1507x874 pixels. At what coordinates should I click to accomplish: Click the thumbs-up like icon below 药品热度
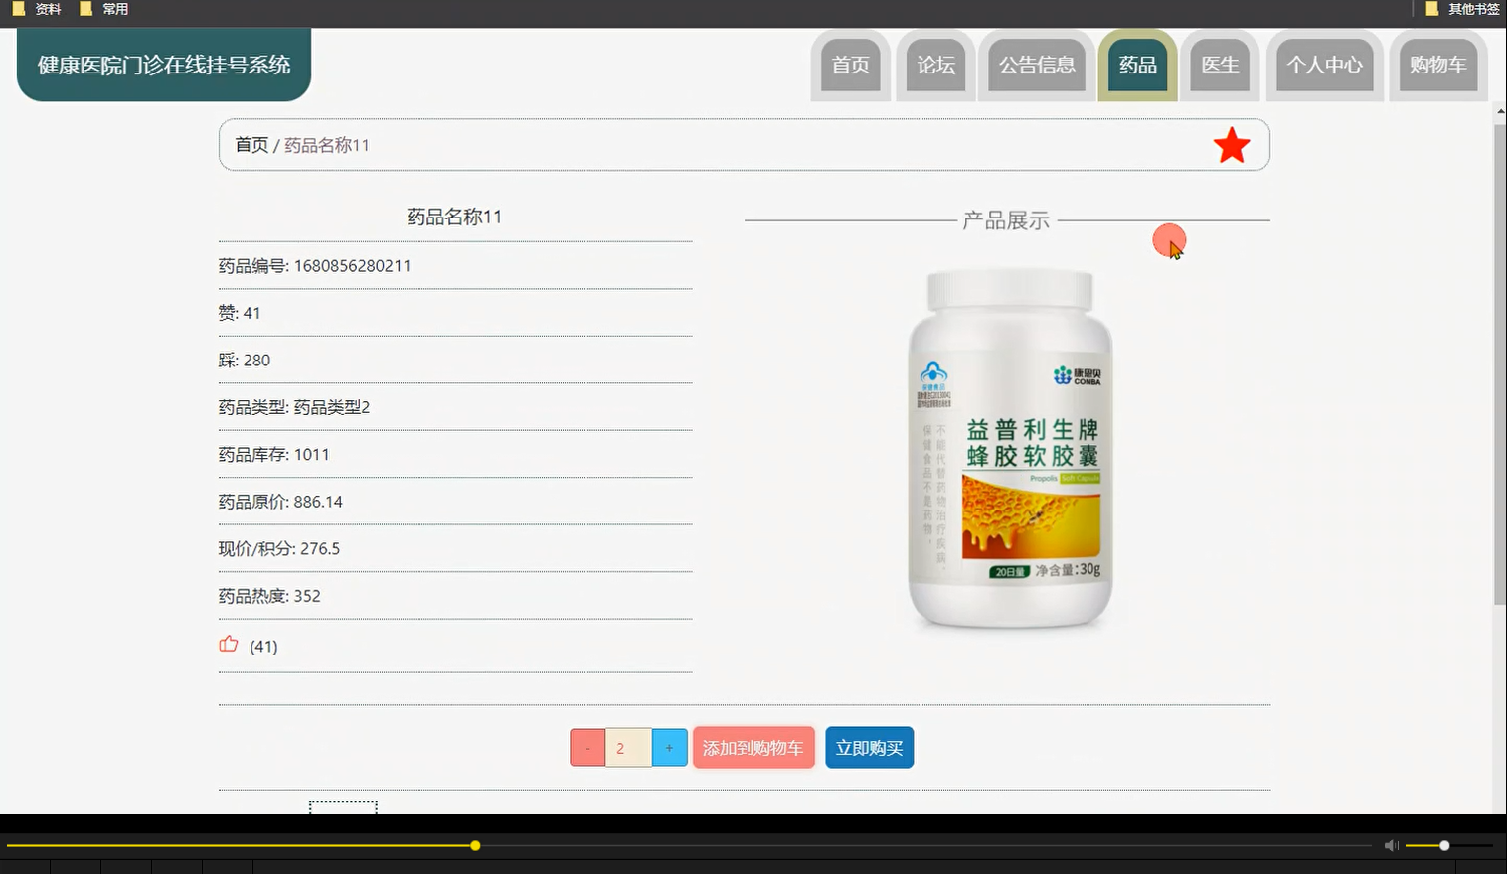click(x=229, y=644)
